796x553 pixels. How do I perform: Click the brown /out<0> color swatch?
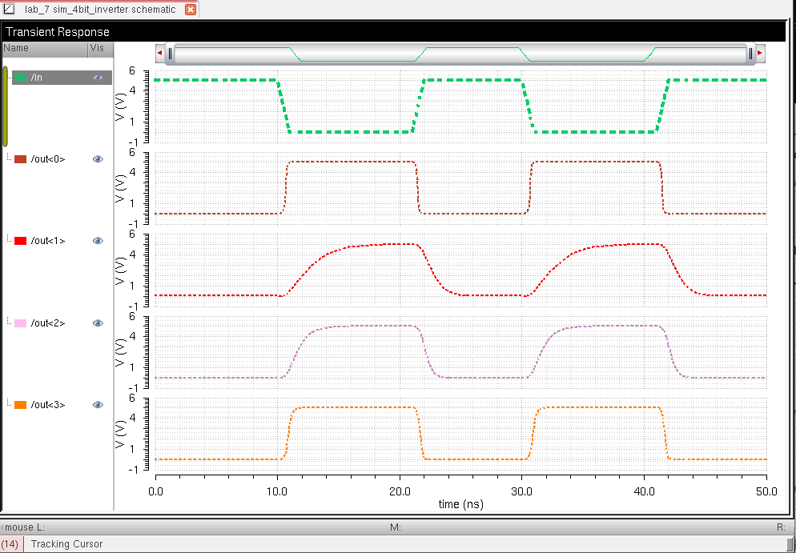pos(20,159)
